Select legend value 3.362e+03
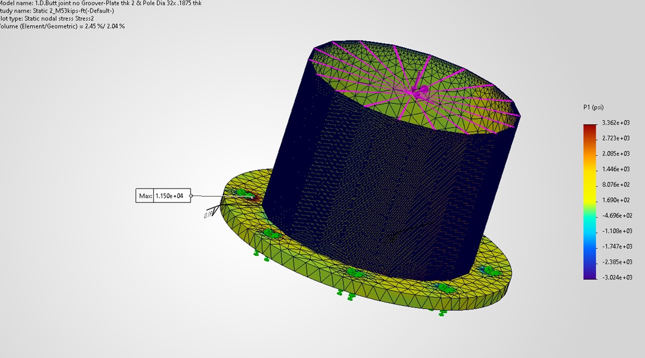The image size is (645, 358). coord(616,123)
